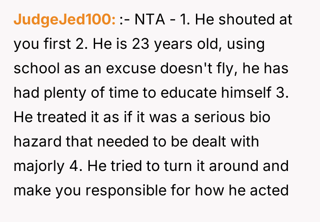This screenshot has width=320, height=222.
Task: Click the word "majorly"
Action: pos(40,166)
